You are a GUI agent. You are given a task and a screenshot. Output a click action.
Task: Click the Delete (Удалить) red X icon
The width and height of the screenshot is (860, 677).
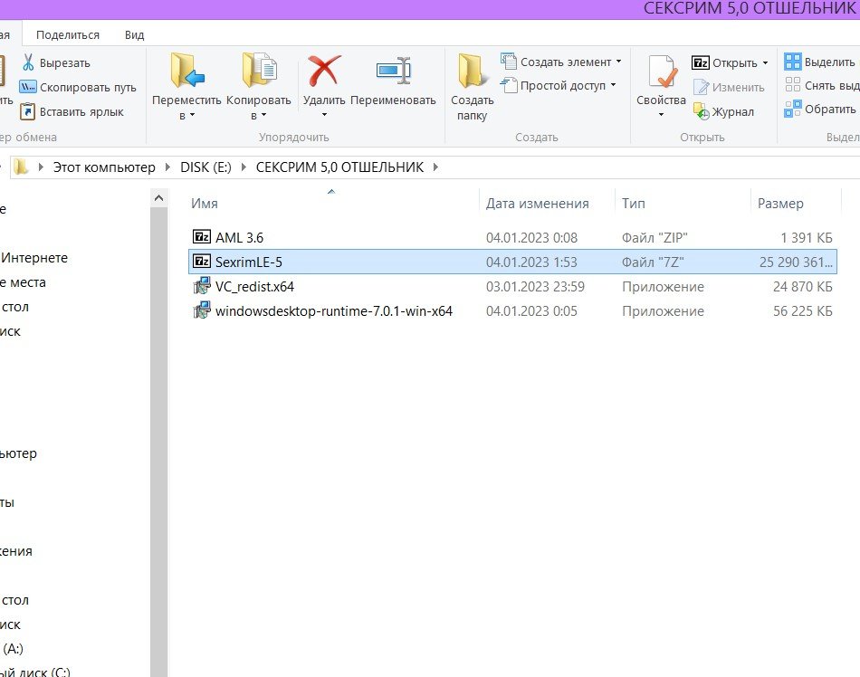[x=323, y=72]
